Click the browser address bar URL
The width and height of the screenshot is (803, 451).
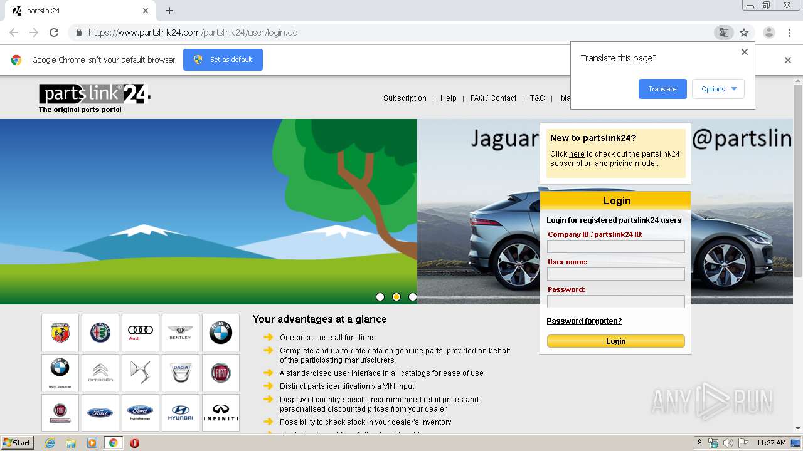(x=193, y=33)
